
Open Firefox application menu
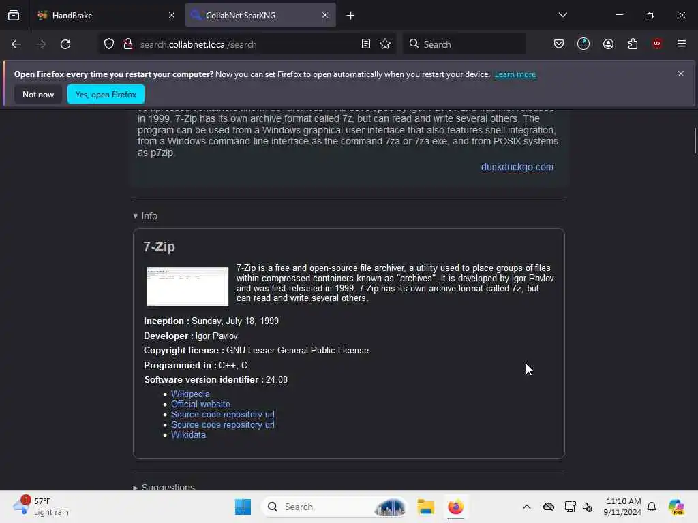point(682,44)
